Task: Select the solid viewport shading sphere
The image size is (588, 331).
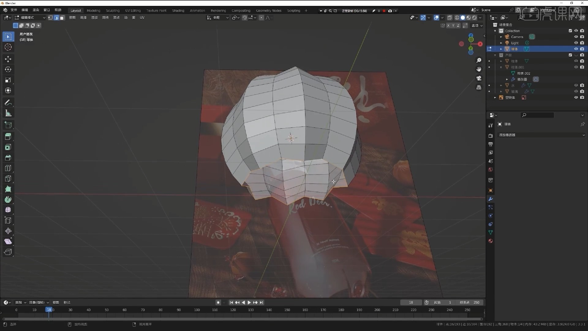Action: point(463,18)
